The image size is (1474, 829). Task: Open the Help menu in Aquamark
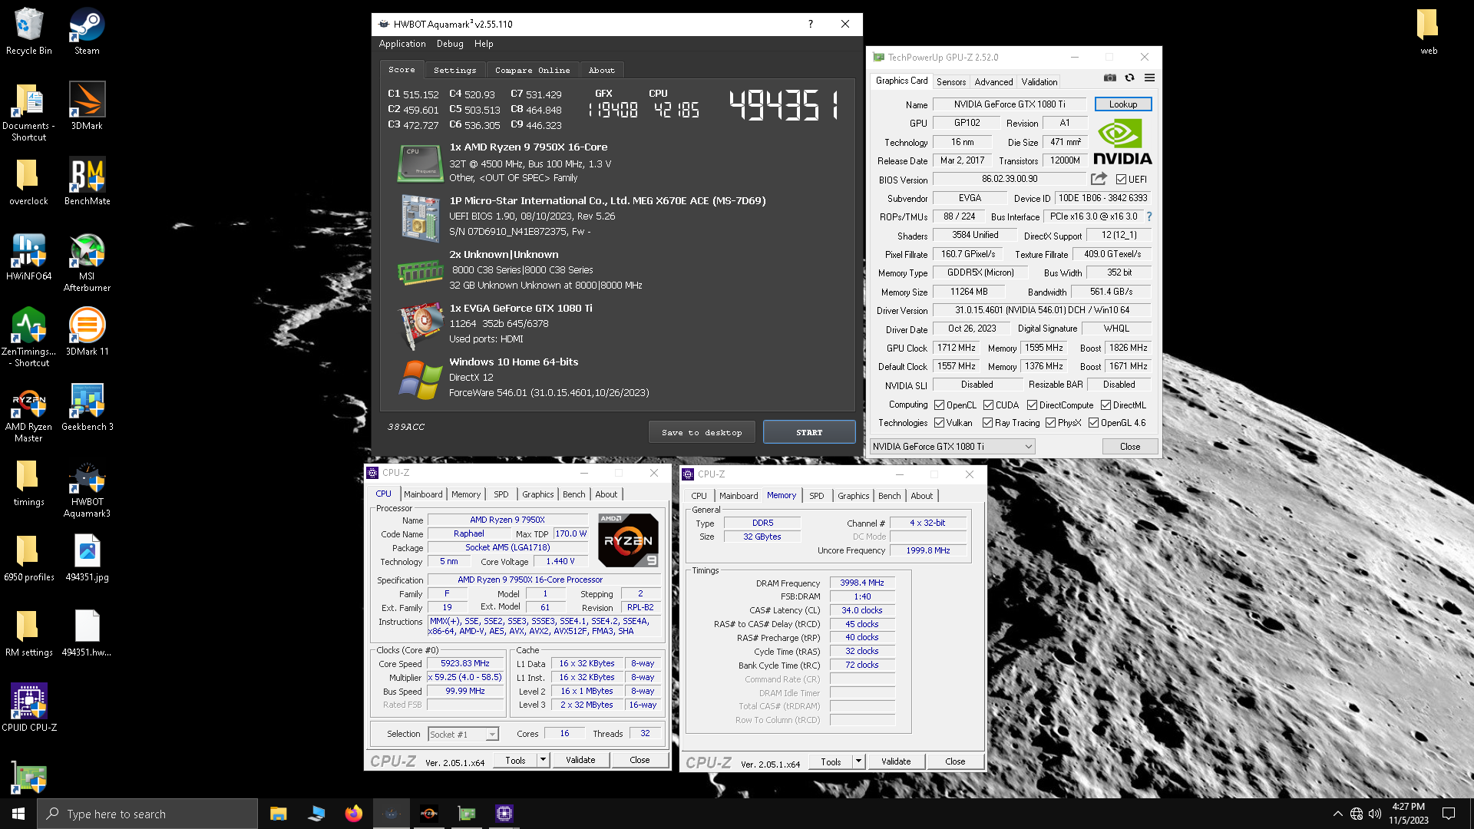click(x=484, y=44)
